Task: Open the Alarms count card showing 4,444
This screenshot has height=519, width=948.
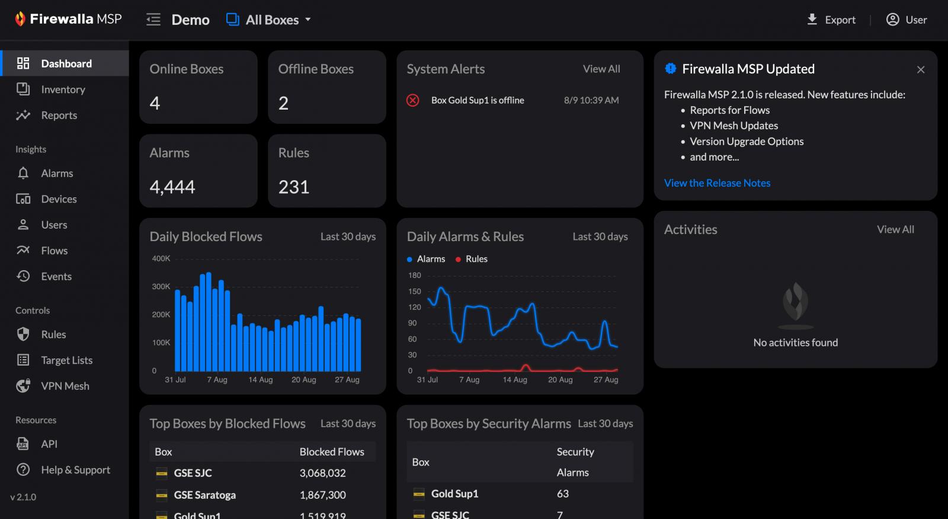Action: [x=198, y=171]
